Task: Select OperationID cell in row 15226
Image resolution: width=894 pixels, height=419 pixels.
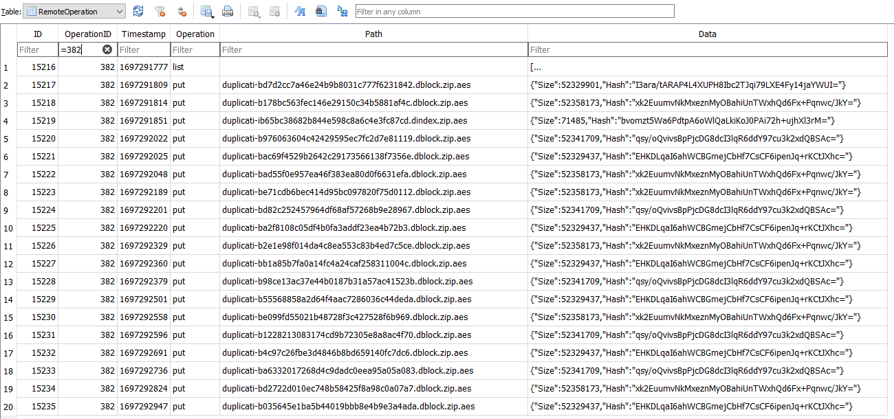Action: (87, 246)
